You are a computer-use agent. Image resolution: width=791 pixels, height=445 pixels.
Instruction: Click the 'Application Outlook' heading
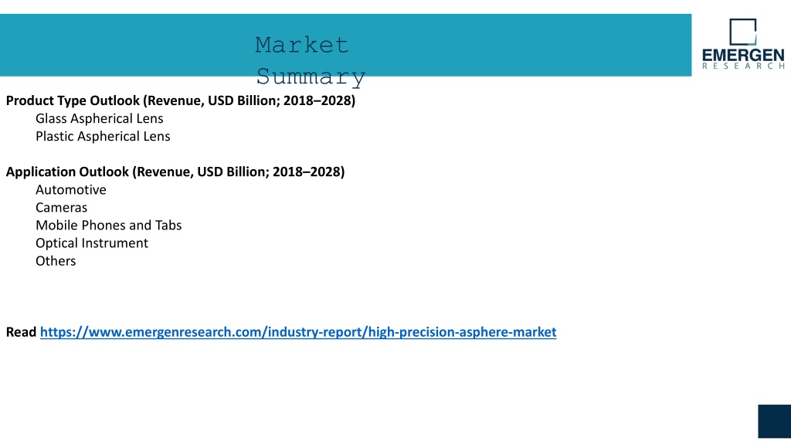tap(175, 172)
